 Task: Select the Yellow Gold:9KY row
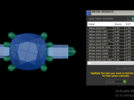tap(111, 28)
